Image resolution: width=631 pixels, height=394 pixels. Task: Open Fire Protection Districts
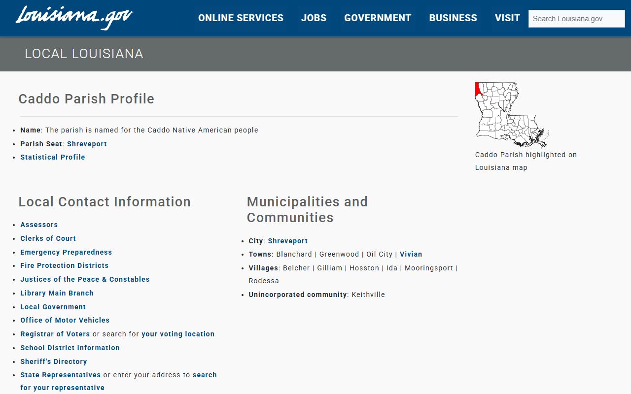[64, 265]
